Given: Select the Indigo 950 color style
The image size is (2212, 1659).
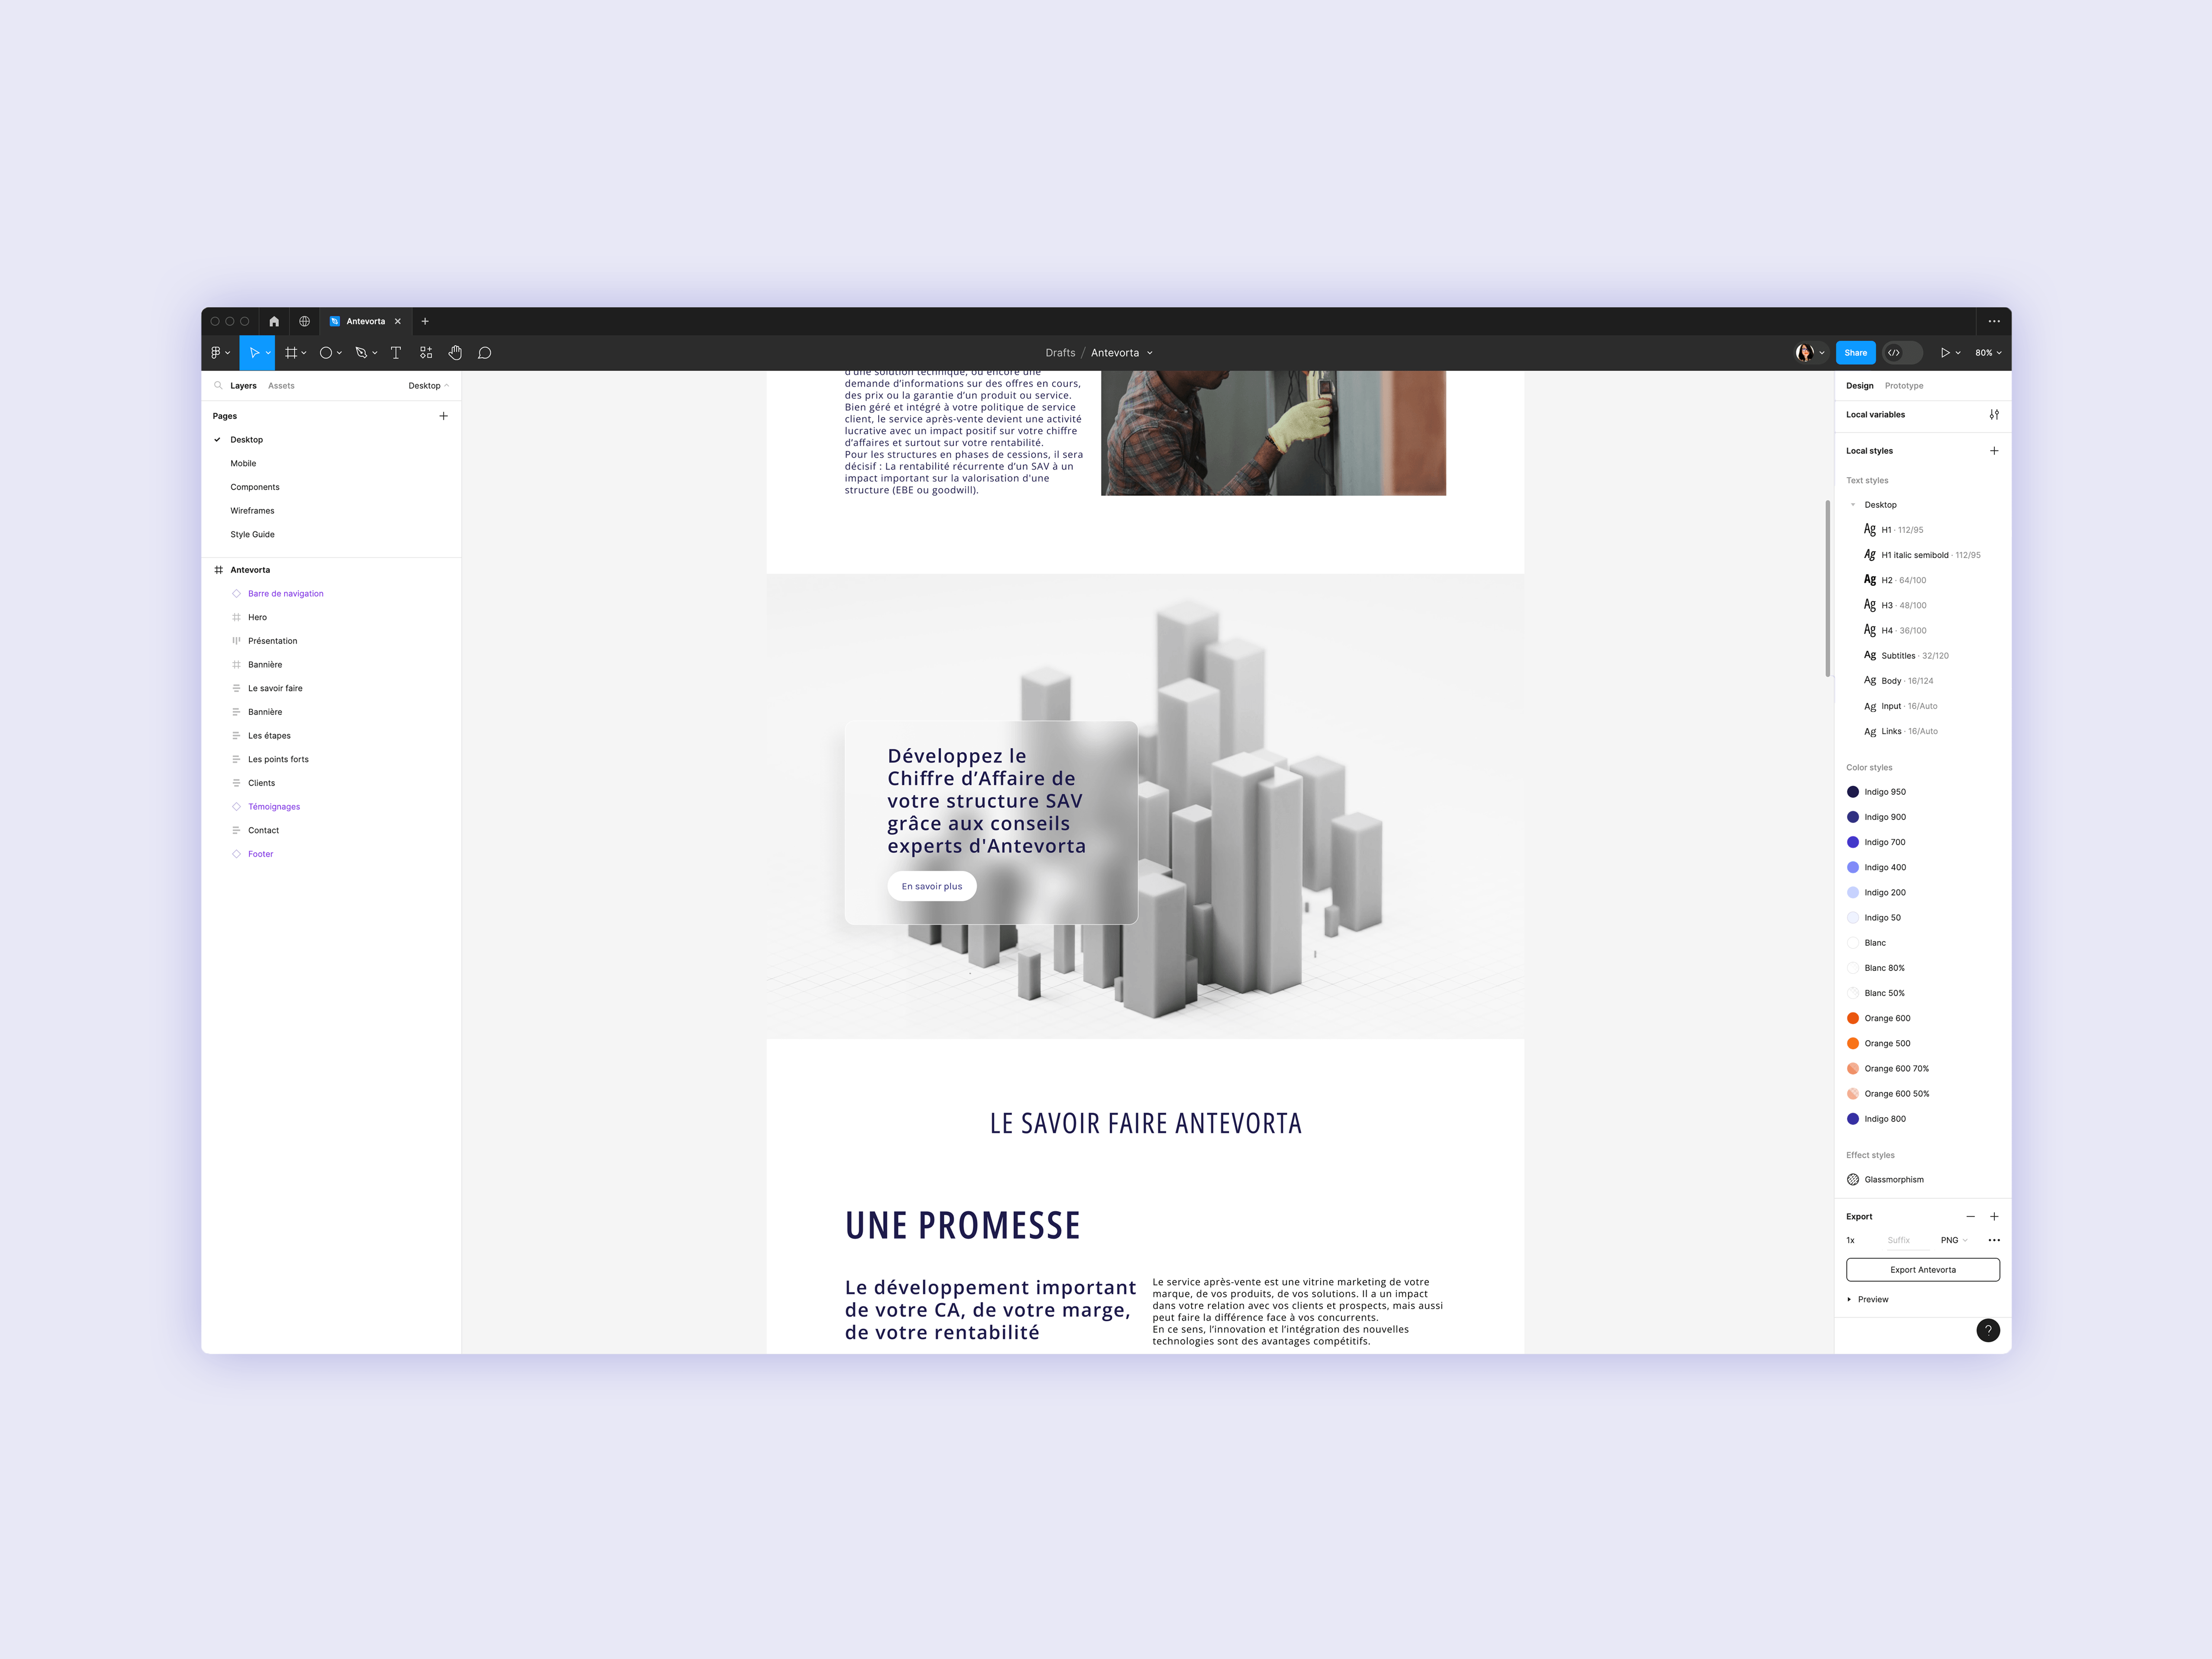Looking at the screenshot, I should tap(1876, 792).
